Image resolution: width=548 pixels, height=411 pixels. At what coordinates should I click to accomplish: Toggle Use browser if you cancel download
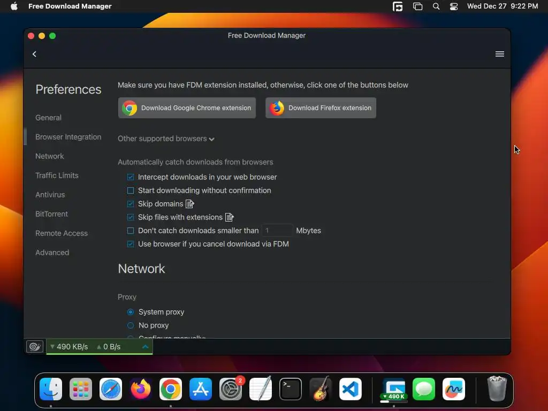pyautogui.click(x=131, y=244)
